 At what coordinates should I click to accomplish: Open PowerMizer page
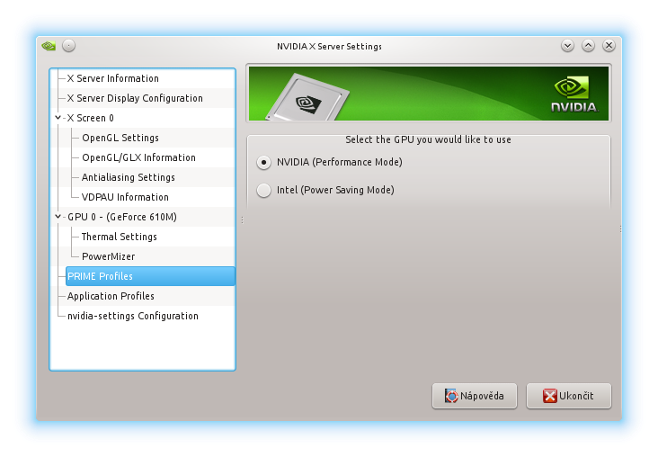[x=108, y=256]
